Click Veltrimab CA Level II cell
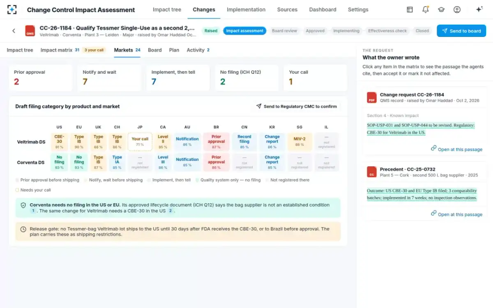 [x=163, y=142]
